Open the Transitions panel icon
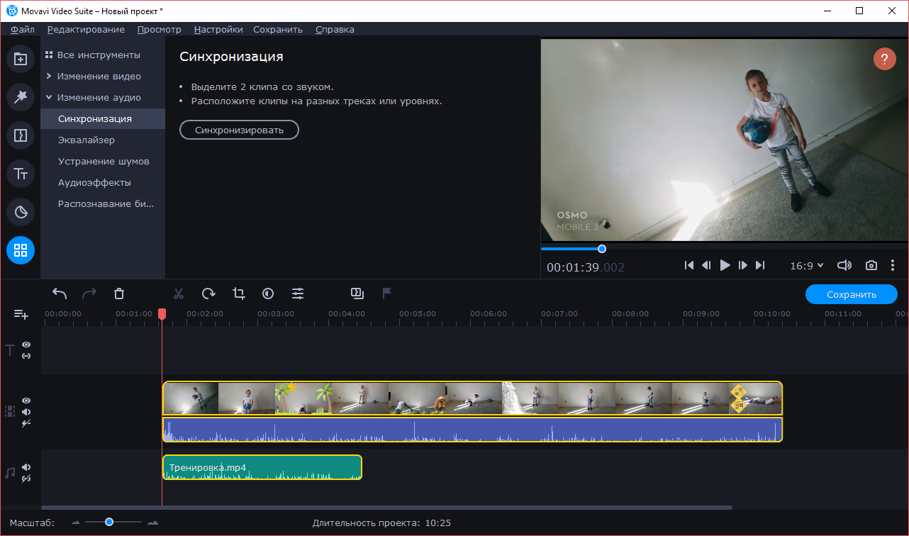The image size is (909, 536). (x=21, y=135)
